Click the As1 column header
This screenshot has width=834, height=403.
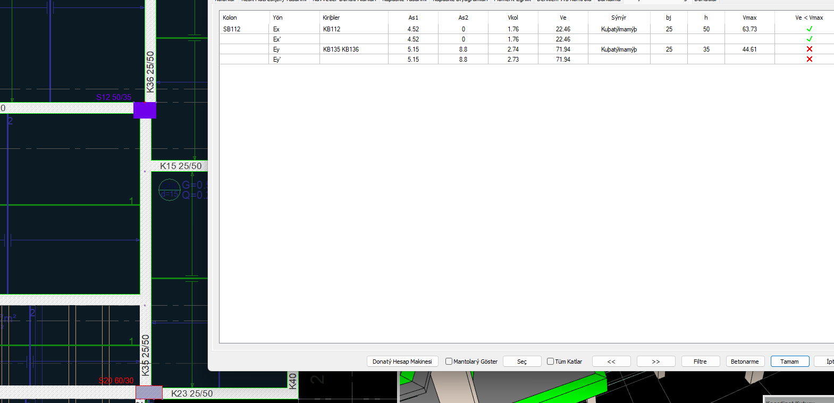413,18
